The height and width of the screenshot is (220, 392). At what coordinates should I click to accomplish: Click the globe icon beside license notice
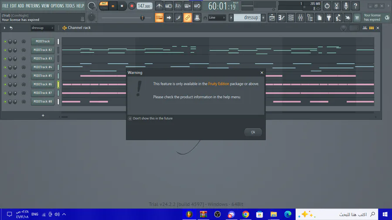(387, 17)
